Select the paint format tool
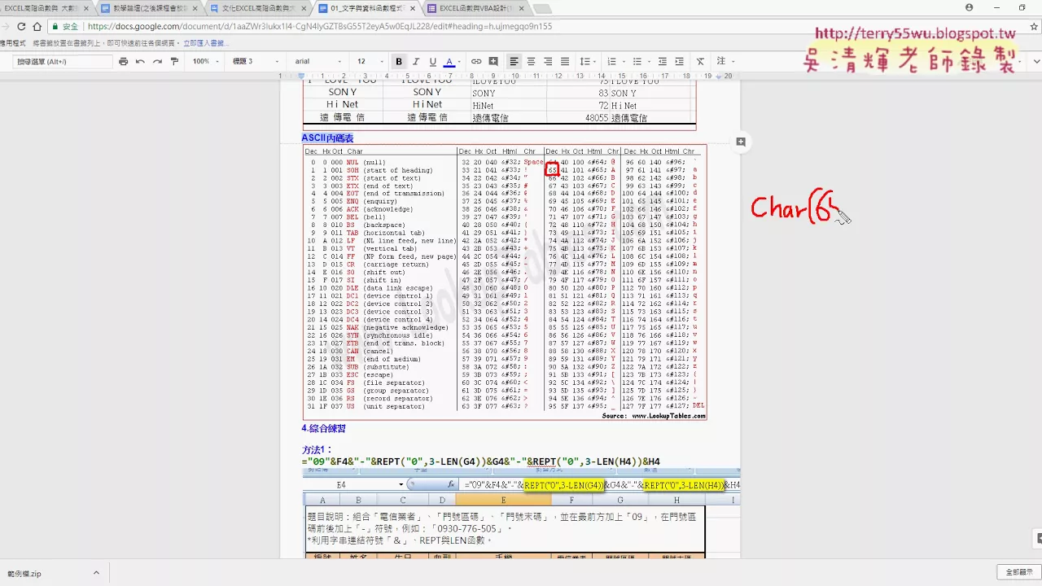1042x586 pixels. 174,62
